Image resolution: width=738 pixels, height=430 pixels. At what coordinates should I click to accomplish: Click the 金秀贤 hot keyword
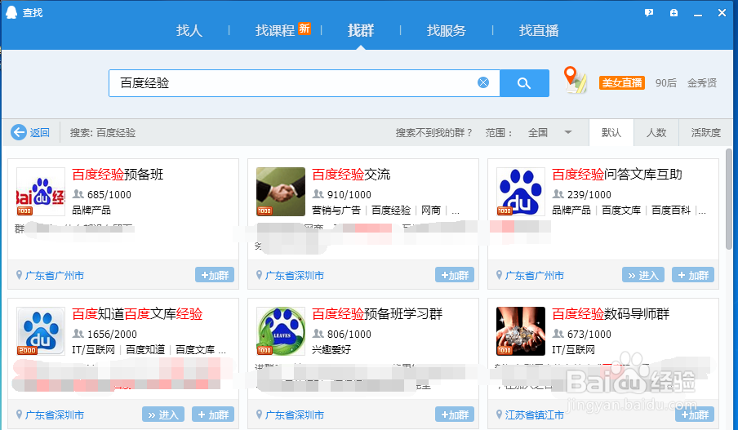pyautogui.click(x=702, y=82)
